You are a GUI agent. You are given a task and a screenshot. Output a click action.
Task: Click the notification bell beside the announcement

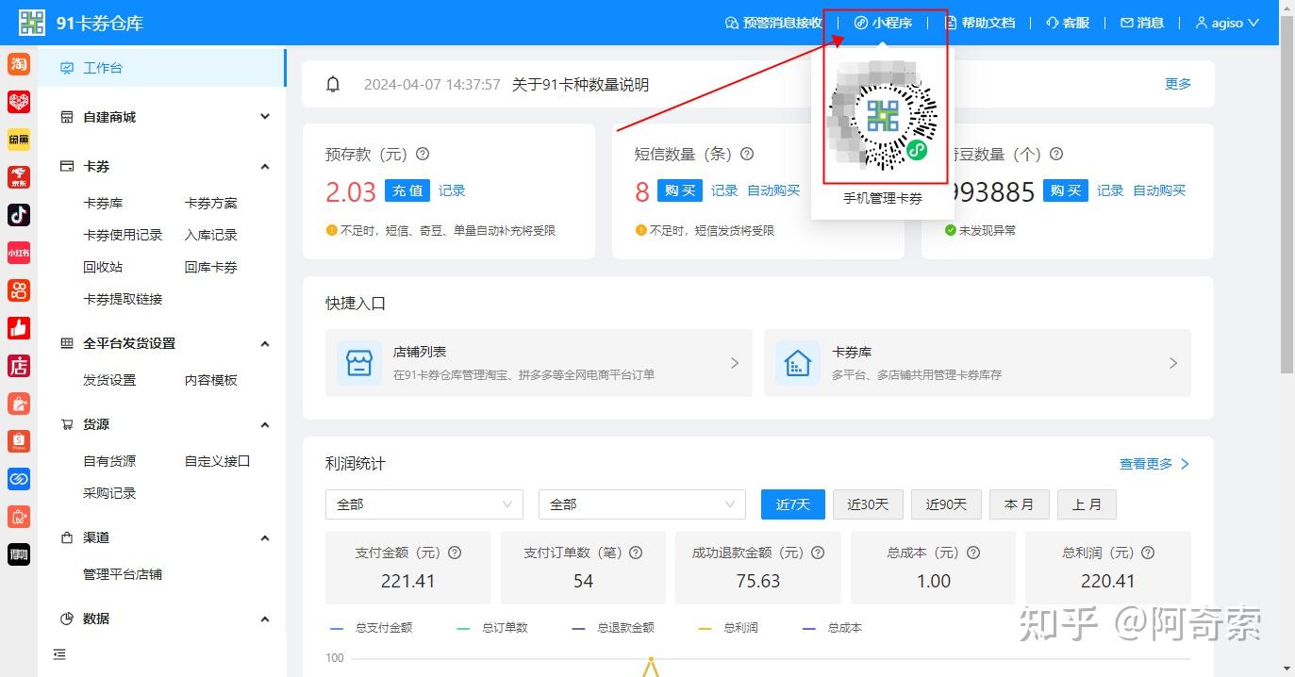tap(332, 84)
